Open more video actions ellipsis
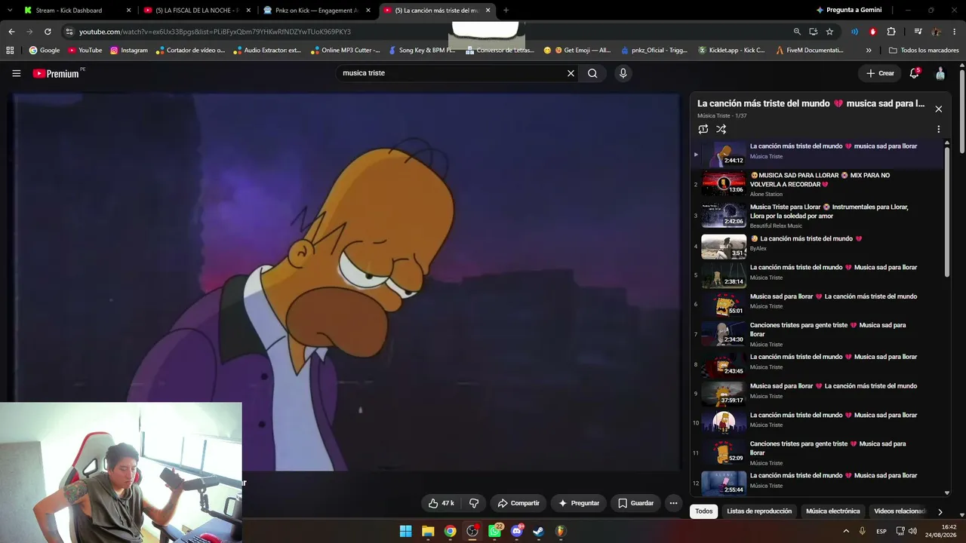The height and width of the screenshot is (543, 966). point(673,503)
